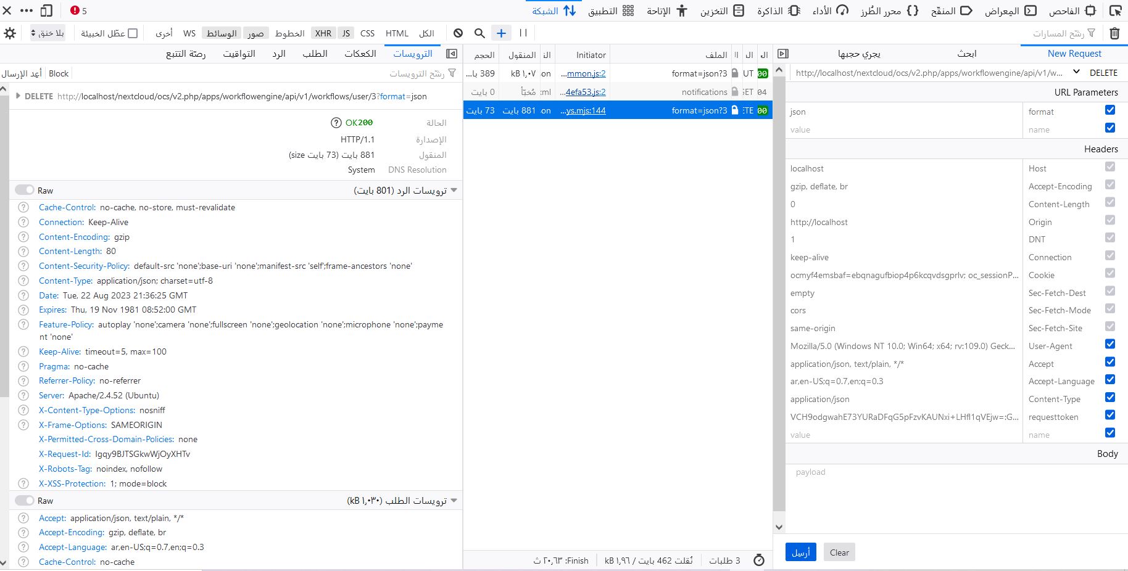Switch to the Request tab
Image resolution: width=1128 pixels, height=571 pixels.
(315, 54)
